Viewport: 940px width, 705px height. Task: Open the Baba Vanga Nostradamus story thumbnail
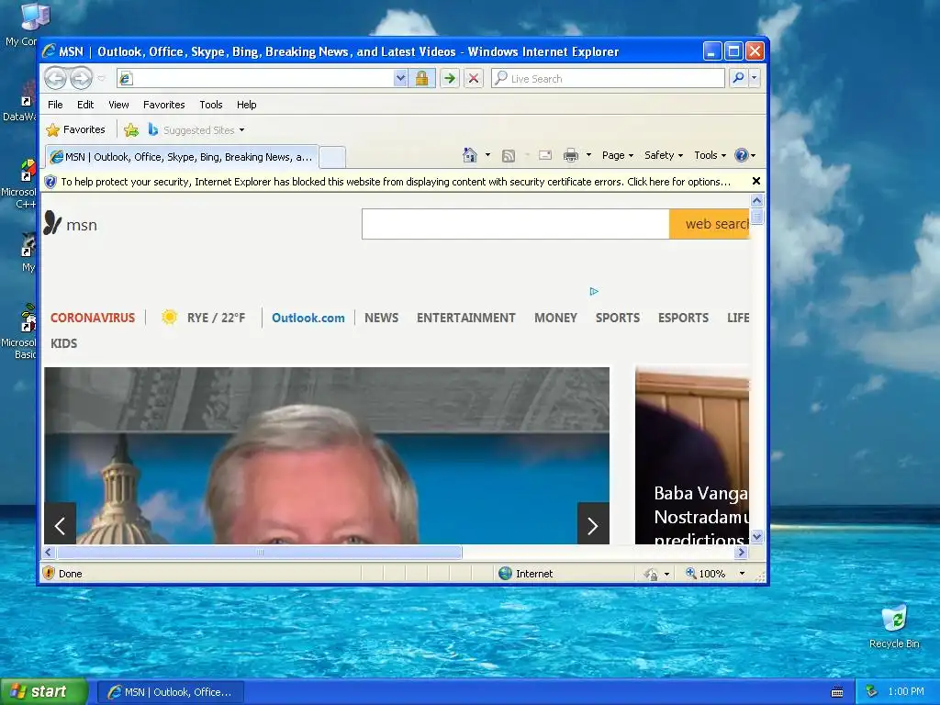[692, 455]
